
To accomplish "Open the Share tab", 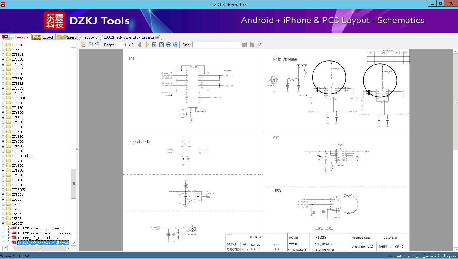I will [67, 37].
